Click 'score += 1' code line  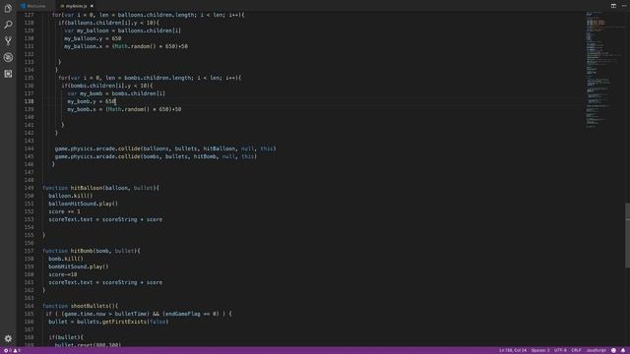64,211
